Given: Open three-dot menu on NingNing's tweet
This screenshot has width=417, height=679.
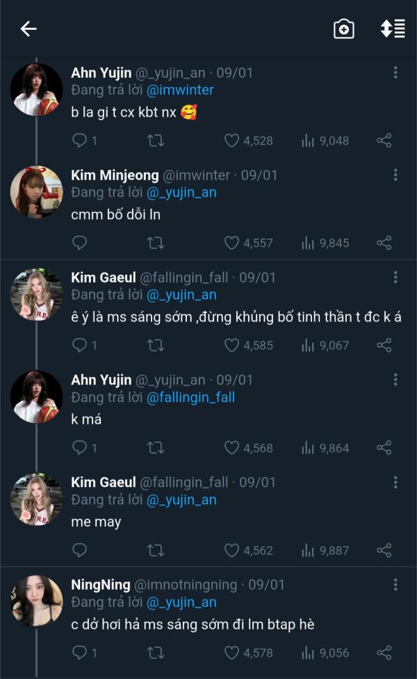Looking at the screenshot, I should click(395, 585).
